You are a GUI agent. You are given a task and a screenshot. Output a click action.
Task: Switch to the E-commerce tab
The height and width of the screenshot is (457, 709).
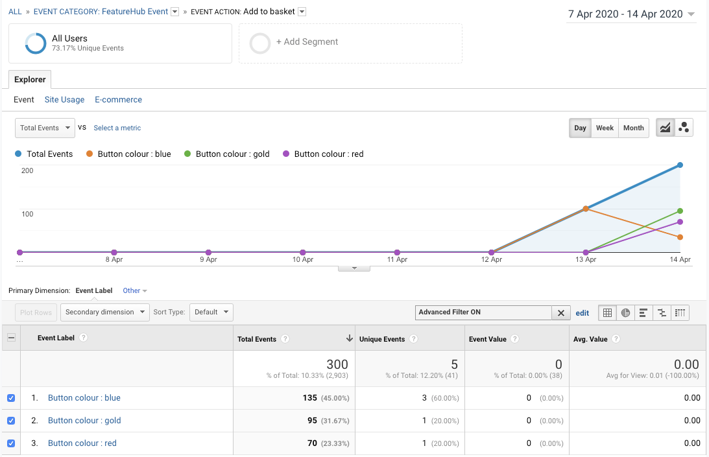point(118,99)
